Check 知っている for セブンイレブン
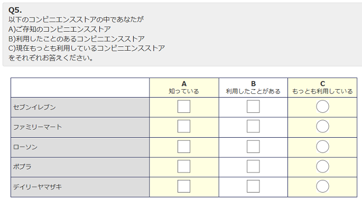Image resolution: width=362 pixels, height=201 pixels. coord(184,107)
